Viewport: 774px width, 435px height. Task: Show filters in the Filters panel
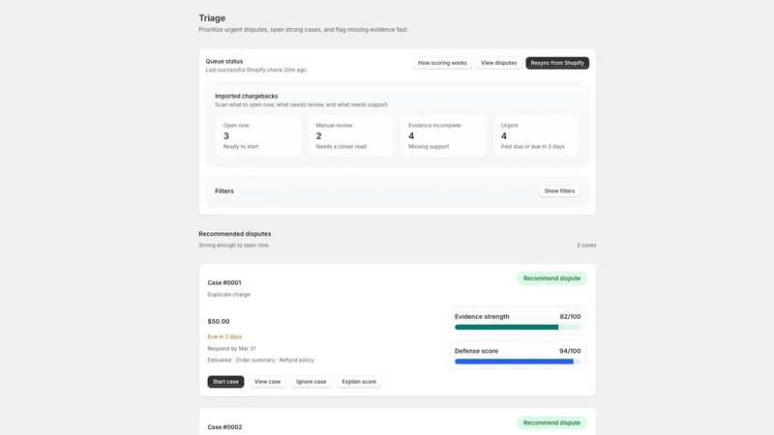click(559, 190)
